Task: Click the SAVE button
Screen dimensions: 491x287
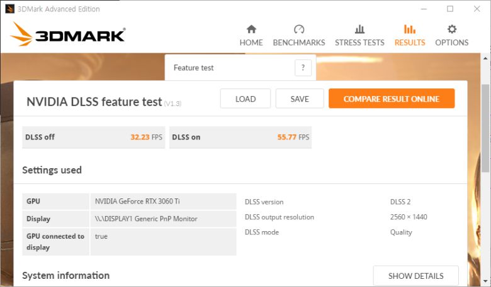Action: 300,99
